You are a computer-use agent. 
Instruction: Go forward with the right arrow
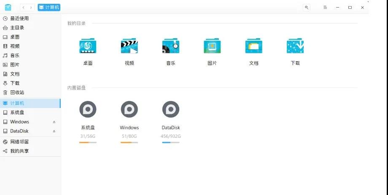[31, 8]
